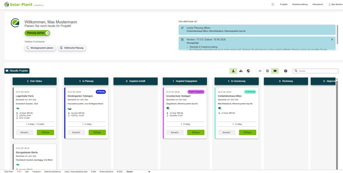Click the Montagesystem planen button
Image resolution: width=343 pixels, height=173 pixels.
(40, 48)
